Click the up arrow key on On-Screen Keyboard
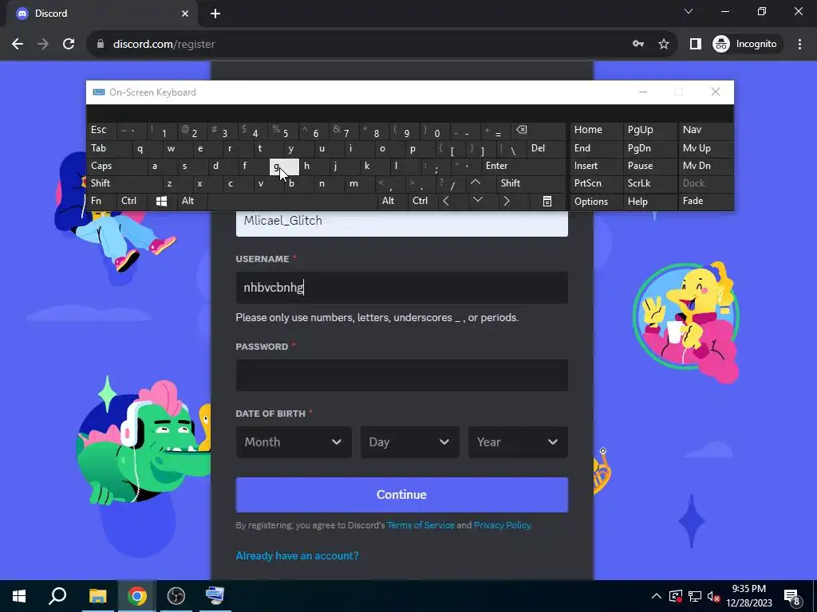The width and height of the screenshot is (817, 612). click(476, 183)
